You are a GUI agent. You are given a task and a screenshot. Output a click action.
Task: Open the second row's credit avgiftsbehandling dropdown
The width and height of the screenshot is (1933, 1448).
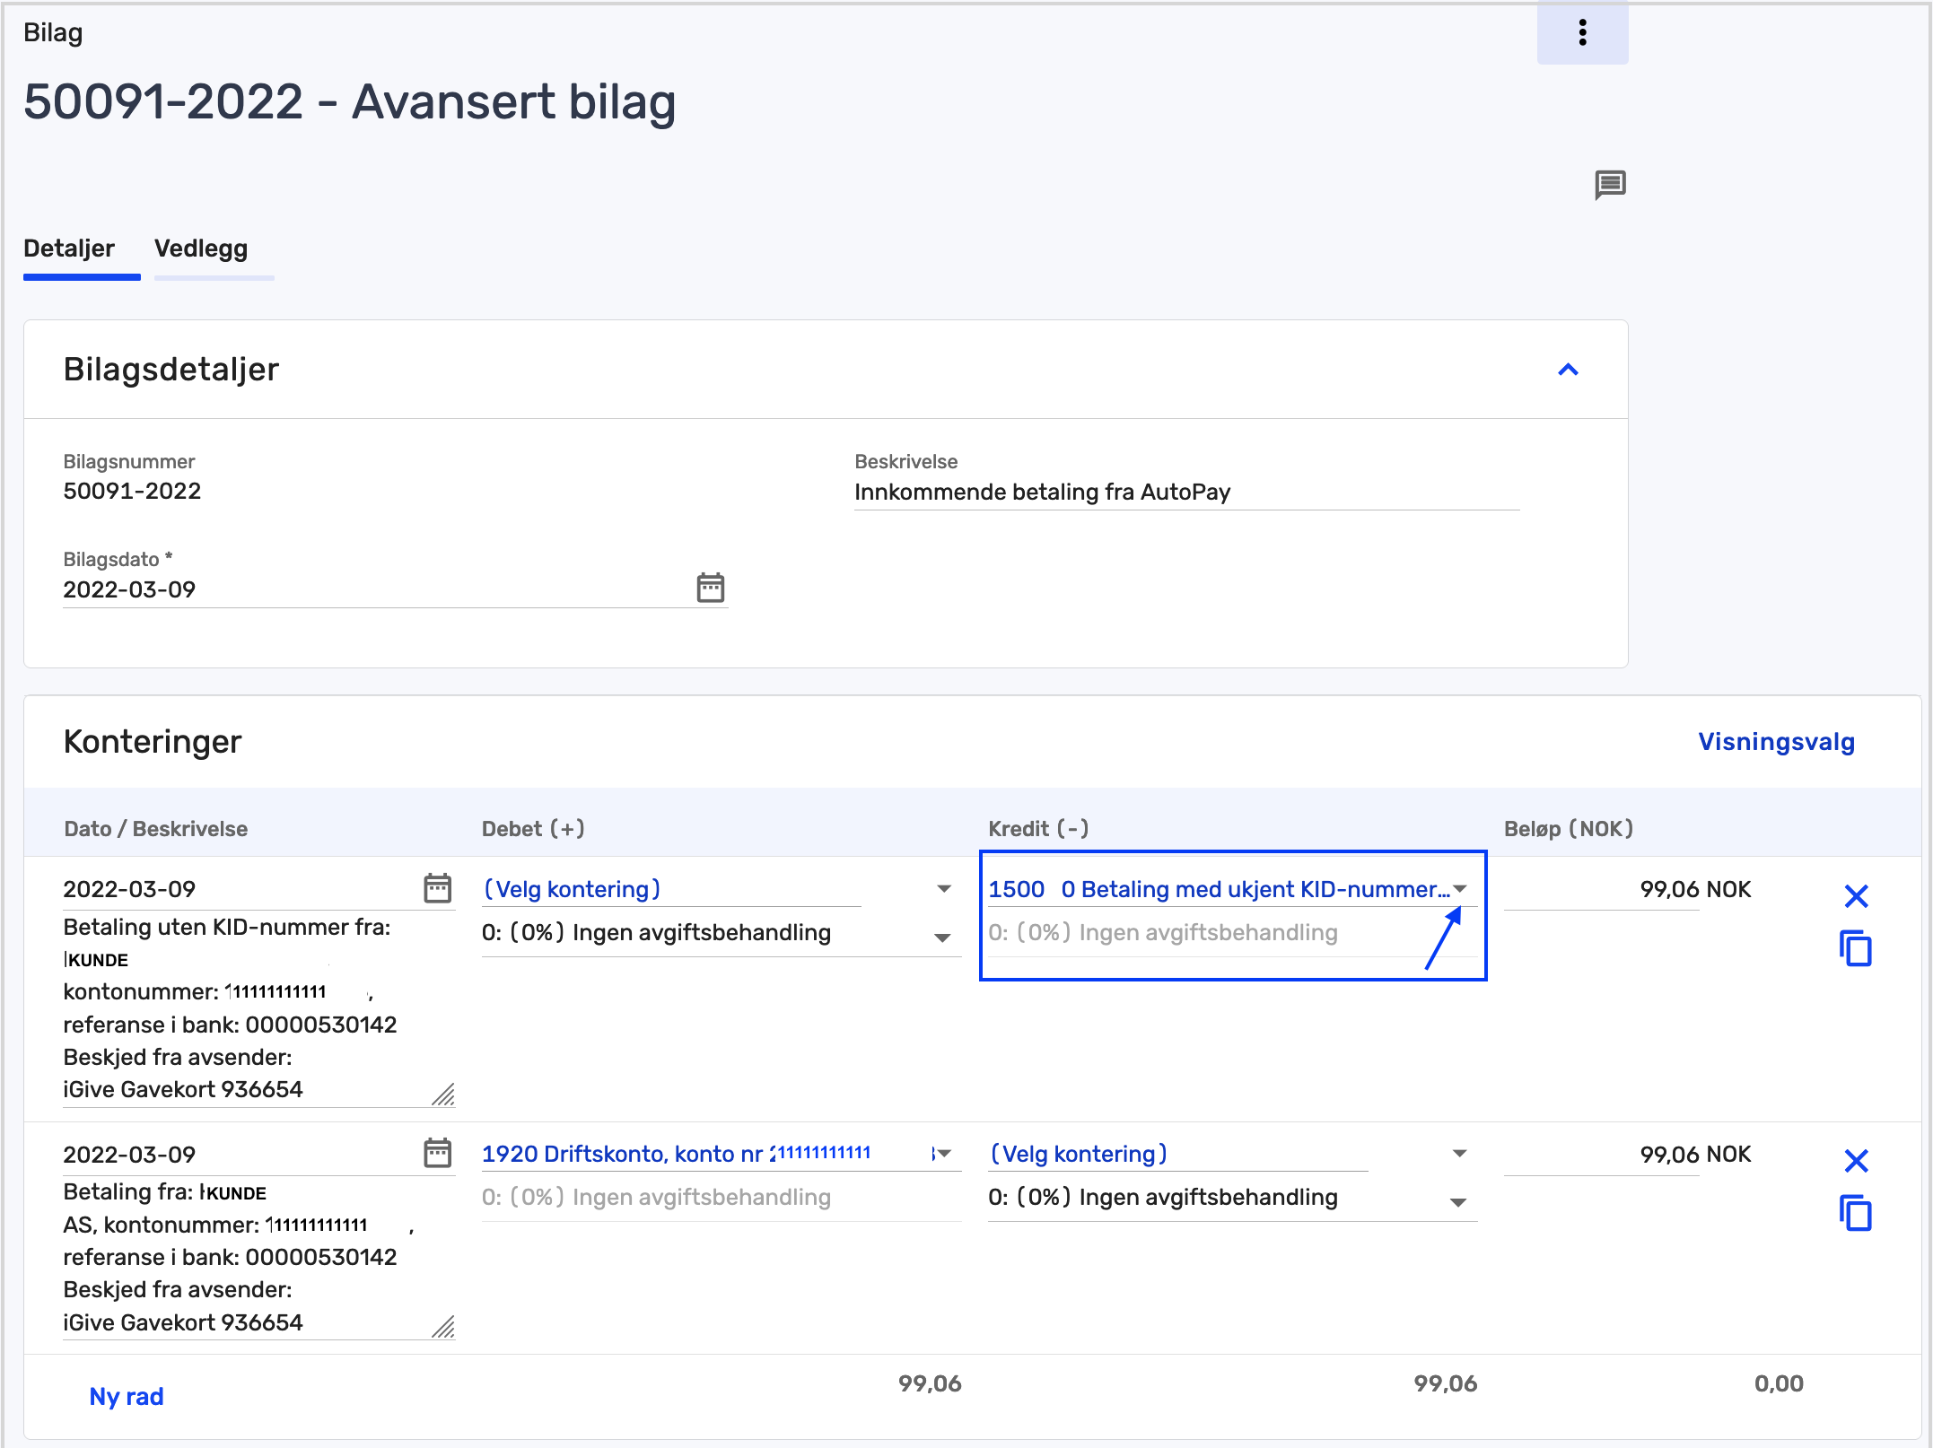click(x=1232, y=1199)
